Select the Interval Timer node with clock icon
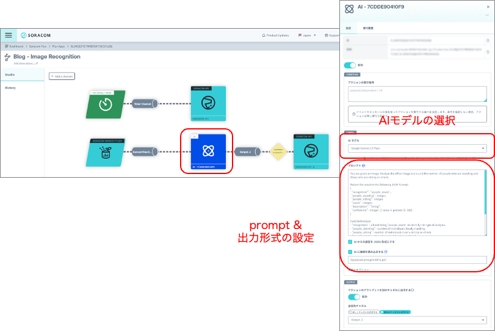The image size is (495, 331). (x=106, y=104)
